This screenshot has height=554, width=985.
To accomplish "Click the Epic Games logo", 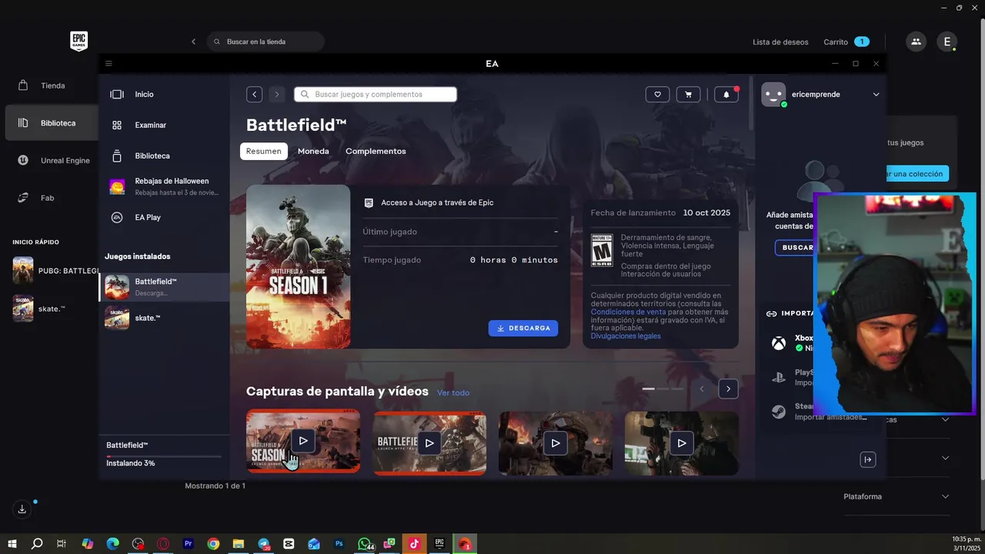I will (x=78, y=42).
